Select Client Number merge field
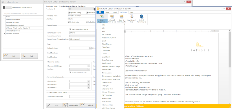This screenshot has width=232, height=109. coord(111,44)
